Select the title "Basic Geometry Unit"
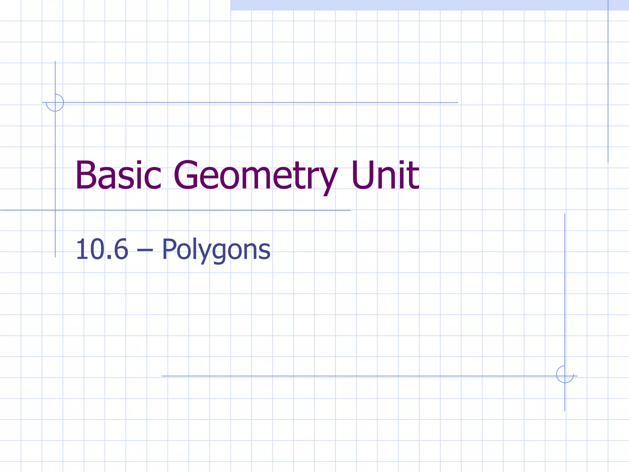Screen dimensions: 629x472 [247, 177]
